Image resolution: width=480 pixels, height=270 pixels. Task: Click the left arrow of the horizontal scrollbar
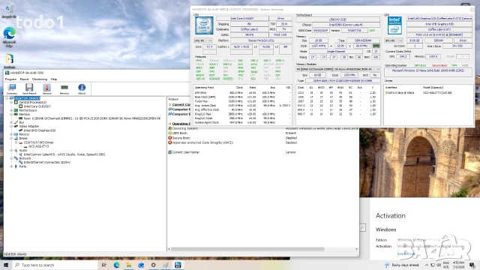click(169, 249)
